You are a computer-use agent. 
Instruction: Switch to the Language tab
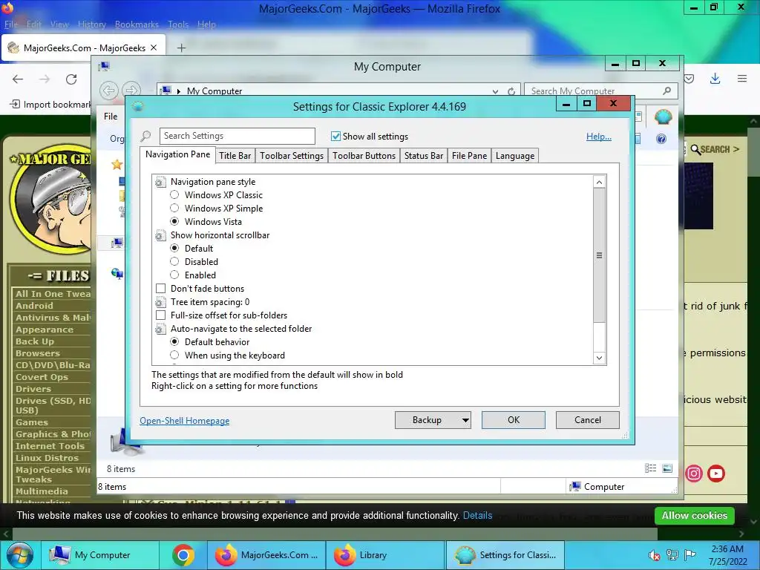point(515,156)
